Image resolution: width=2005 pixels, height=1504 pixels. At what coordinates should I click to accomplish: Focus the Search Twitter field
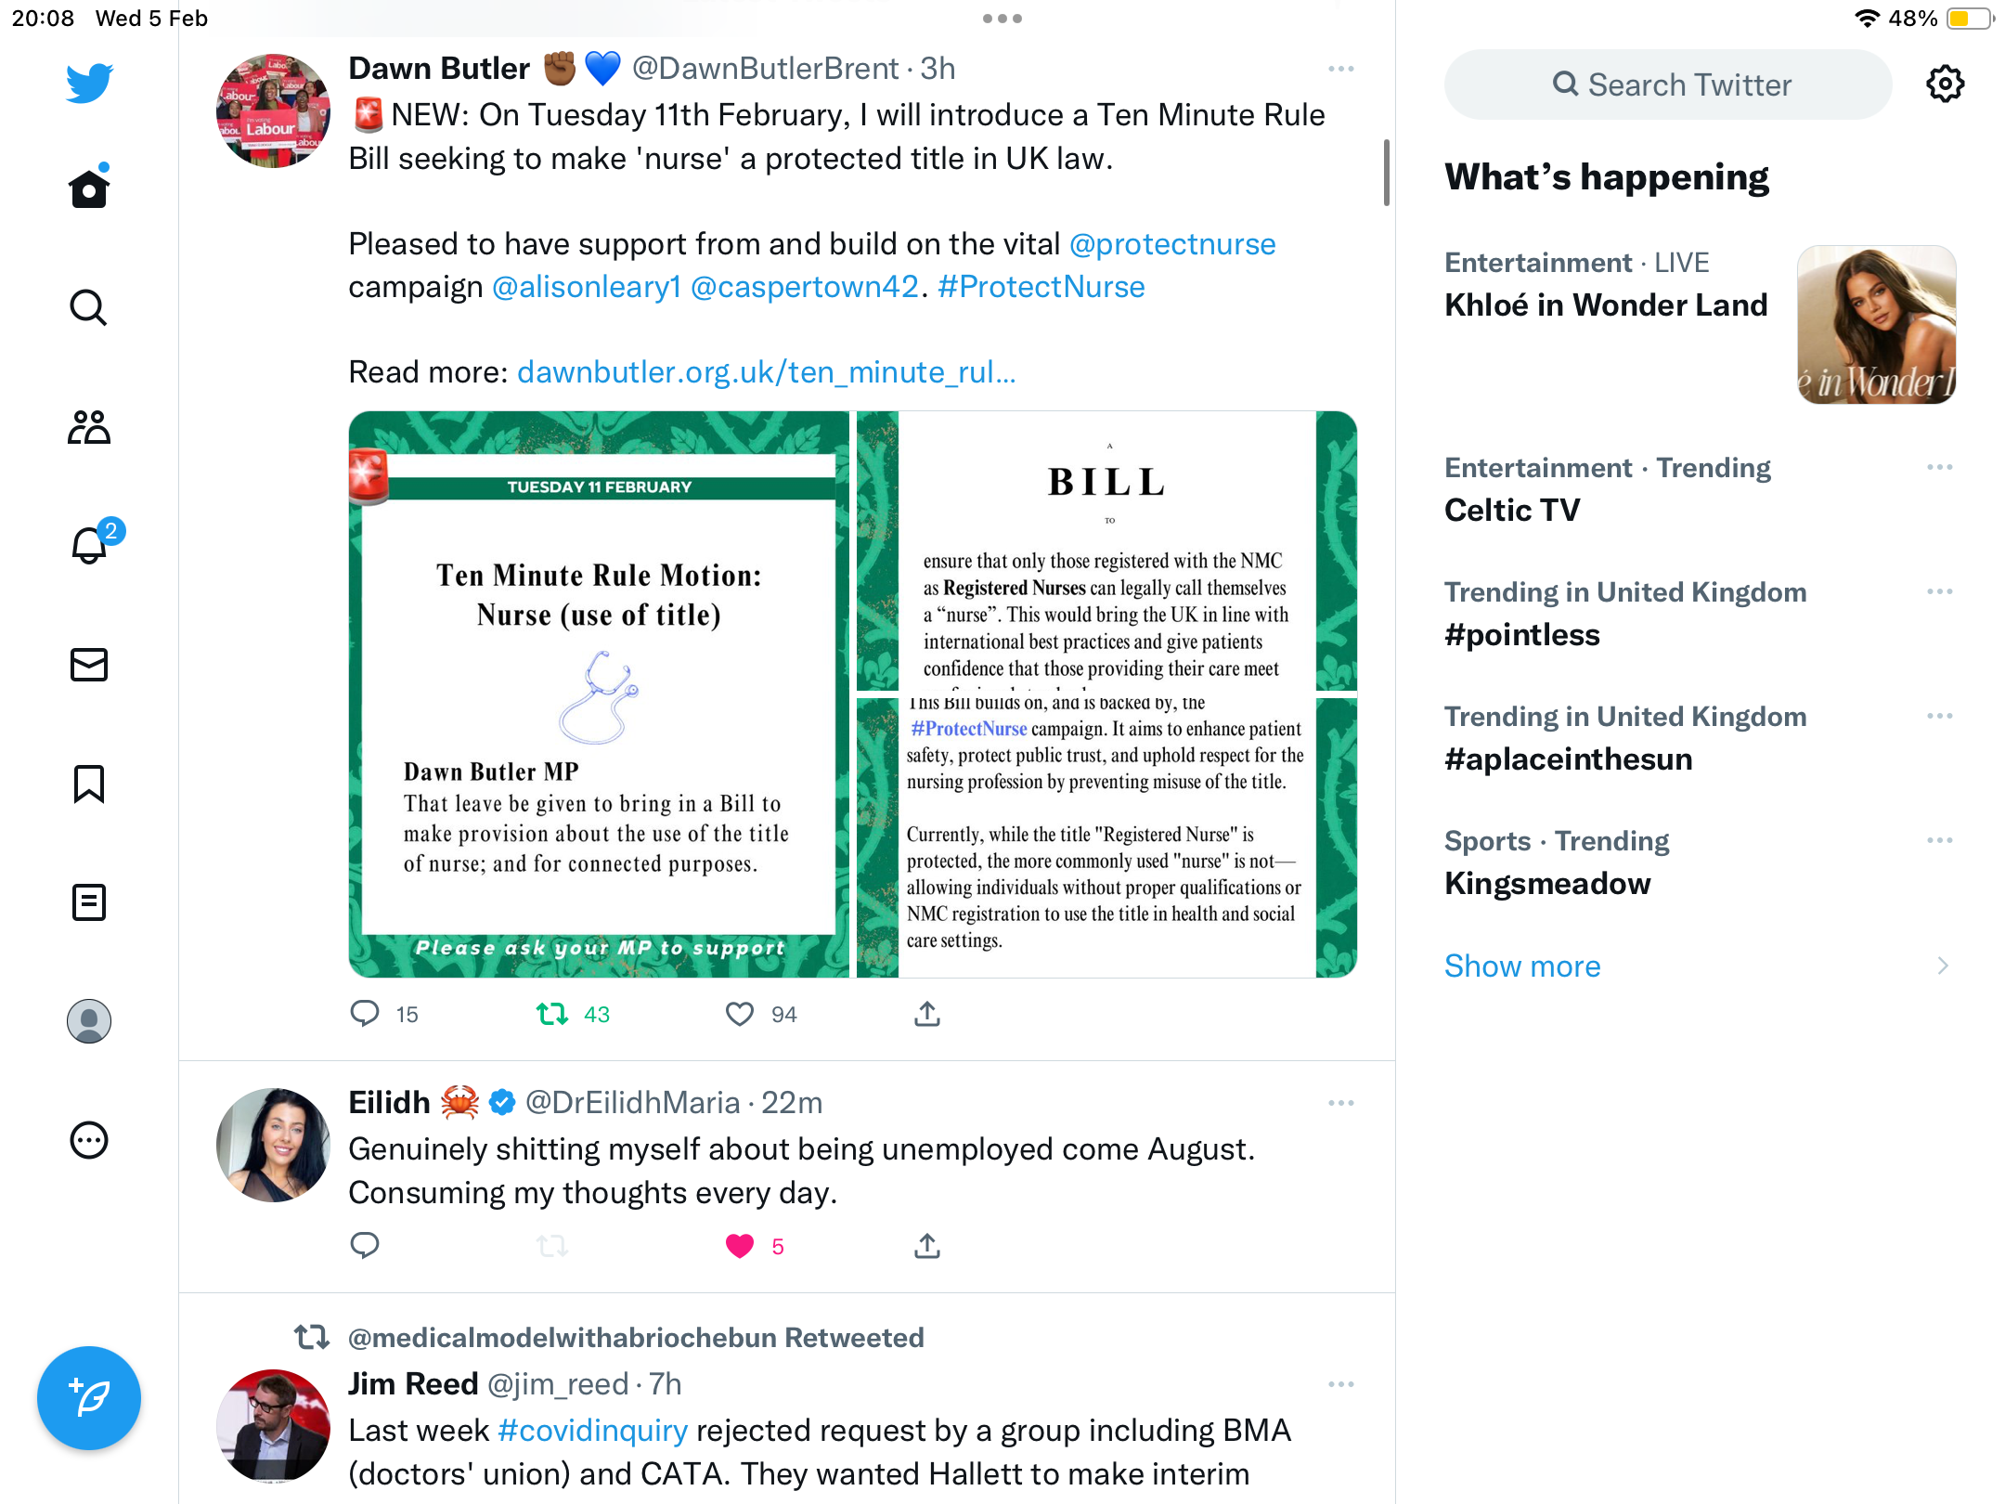click(1668, 84)
